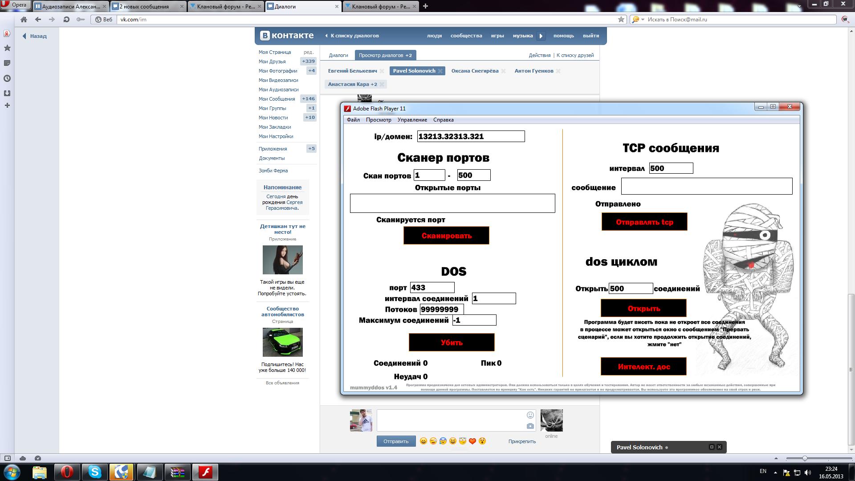Click the Opera zoom slider
The width and height of the screenshot is (855, 481).
805,458
